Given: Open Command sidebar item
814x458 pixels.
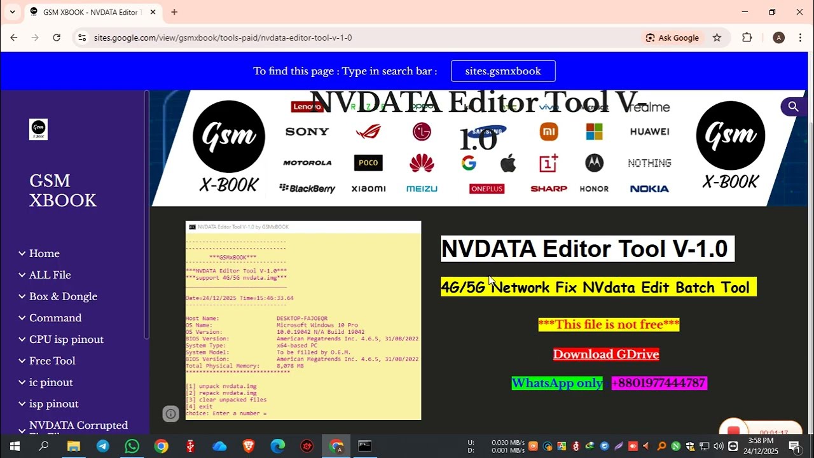Looking at the screenshot, I should click(55, 318).
